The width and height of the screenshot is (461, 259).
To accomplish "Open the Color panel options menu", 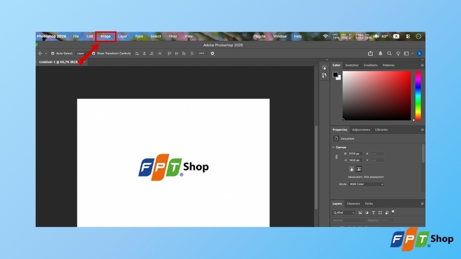I will click(422, 65).
